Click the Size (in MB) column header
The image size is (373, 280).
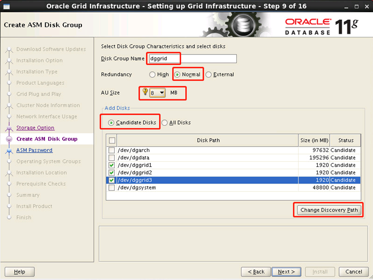click(x=314, y=141)
